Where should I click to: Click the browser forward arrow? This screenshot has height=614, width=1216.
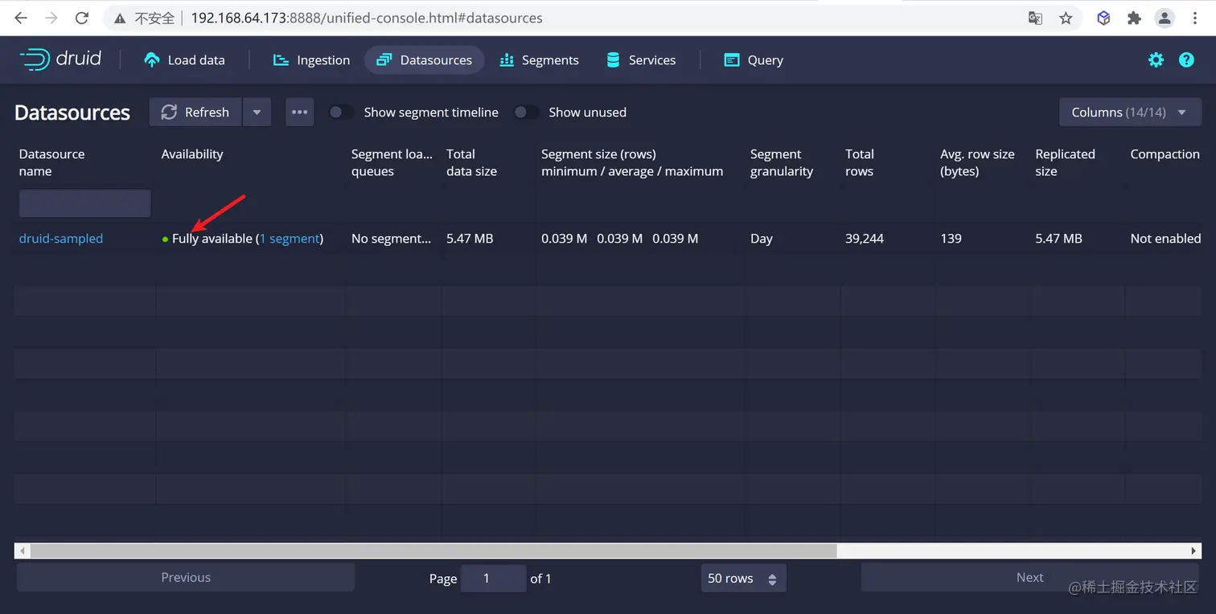tap(51, 18)
